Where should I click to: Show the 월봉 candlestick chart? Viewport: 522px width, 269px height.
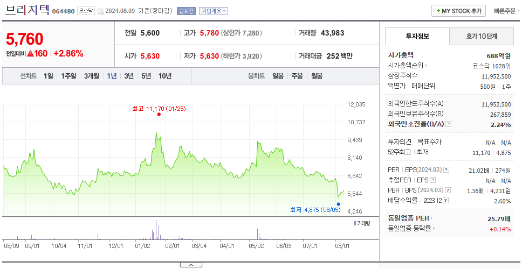(x=317, y=76)
